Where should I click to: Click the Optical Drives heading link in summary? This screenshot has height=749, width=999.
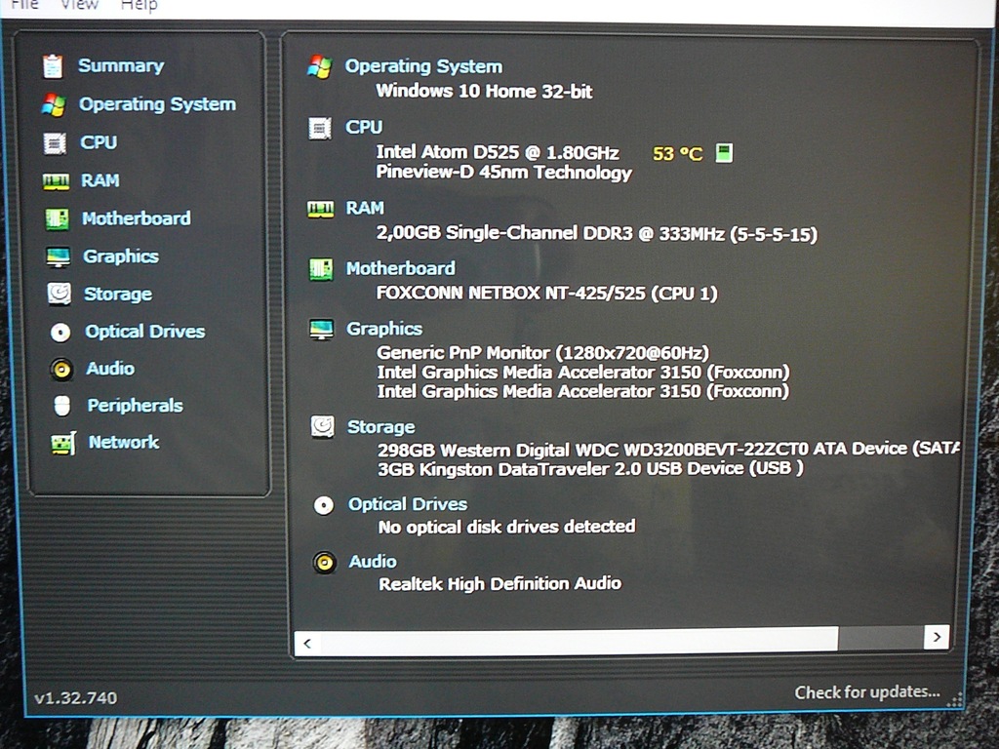click(x=408, y=504)
